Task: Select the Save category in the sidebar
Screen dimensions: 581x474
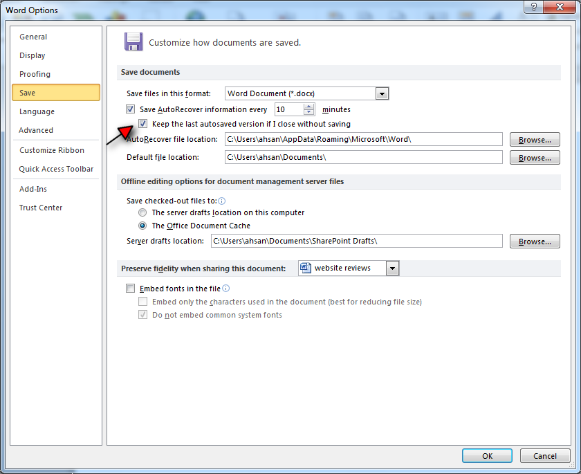Action: coord(56,92)
